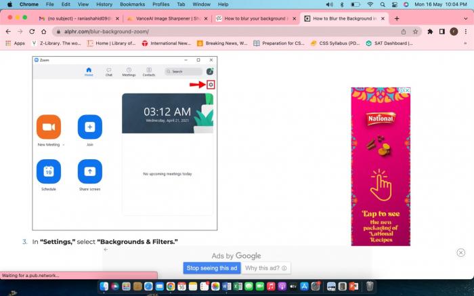Open the volume control in menu bar
The width and height of the screenshot is (474, 296).
(330, 4)
